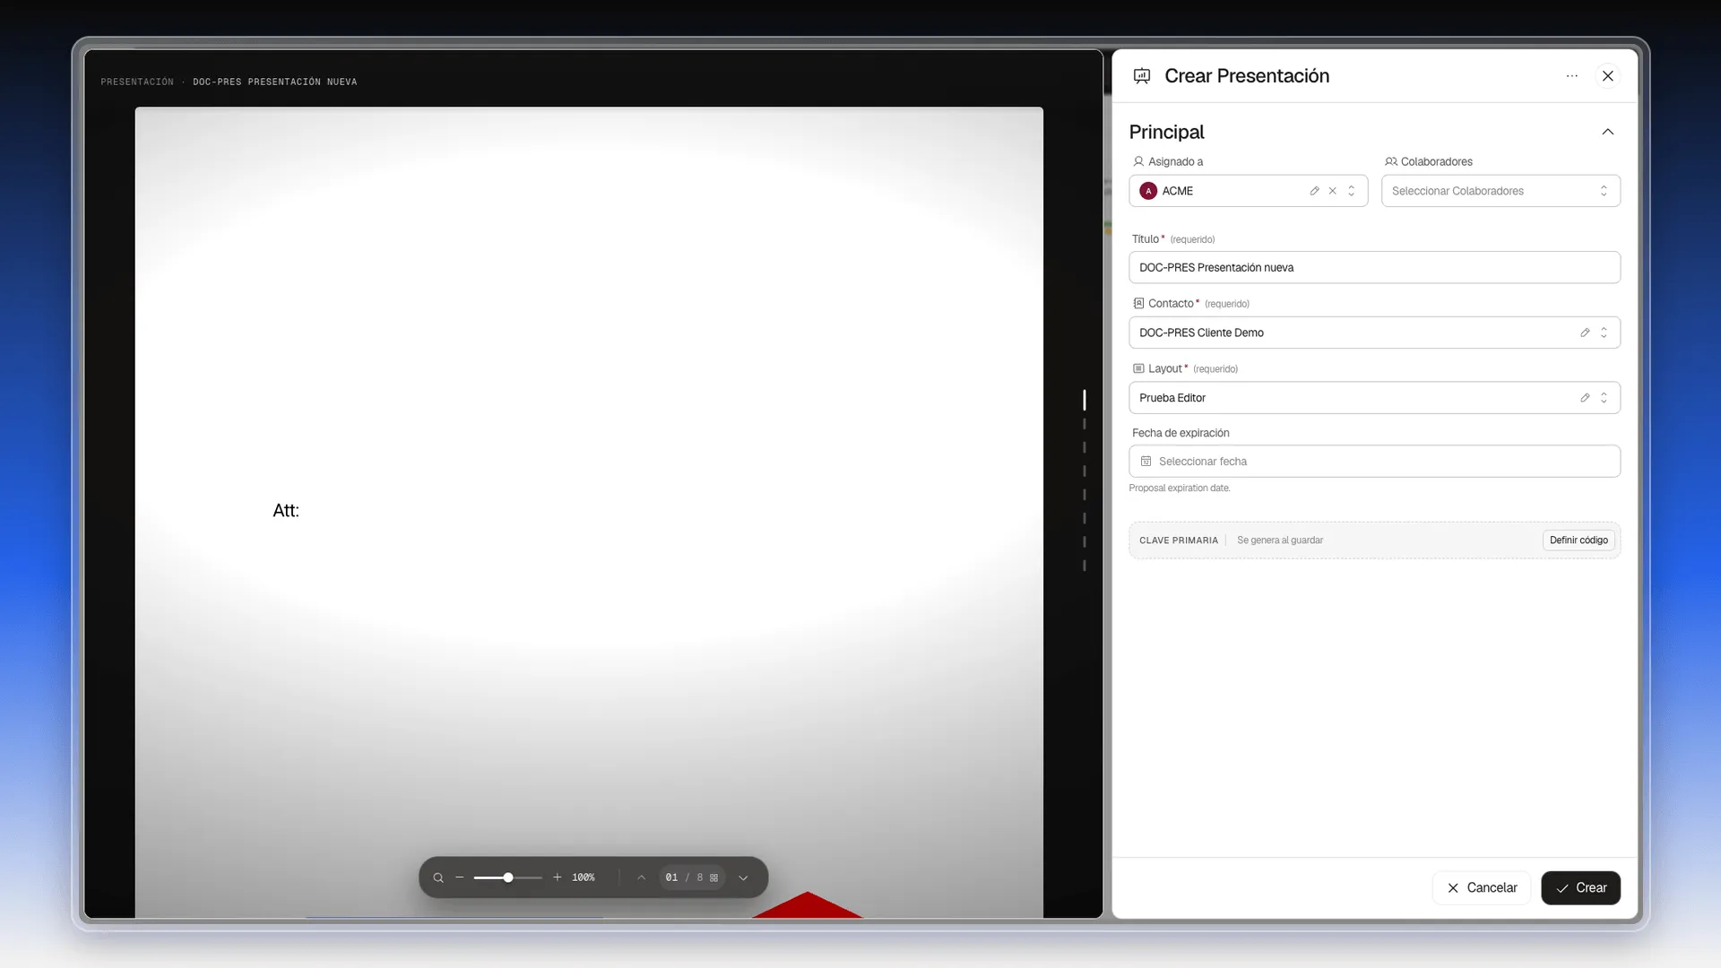
Task: Click the DOC-PRES PRESENTACIÓN NUEVA breadcrumb
Action: pyautogui.click(x=275, y=82)
